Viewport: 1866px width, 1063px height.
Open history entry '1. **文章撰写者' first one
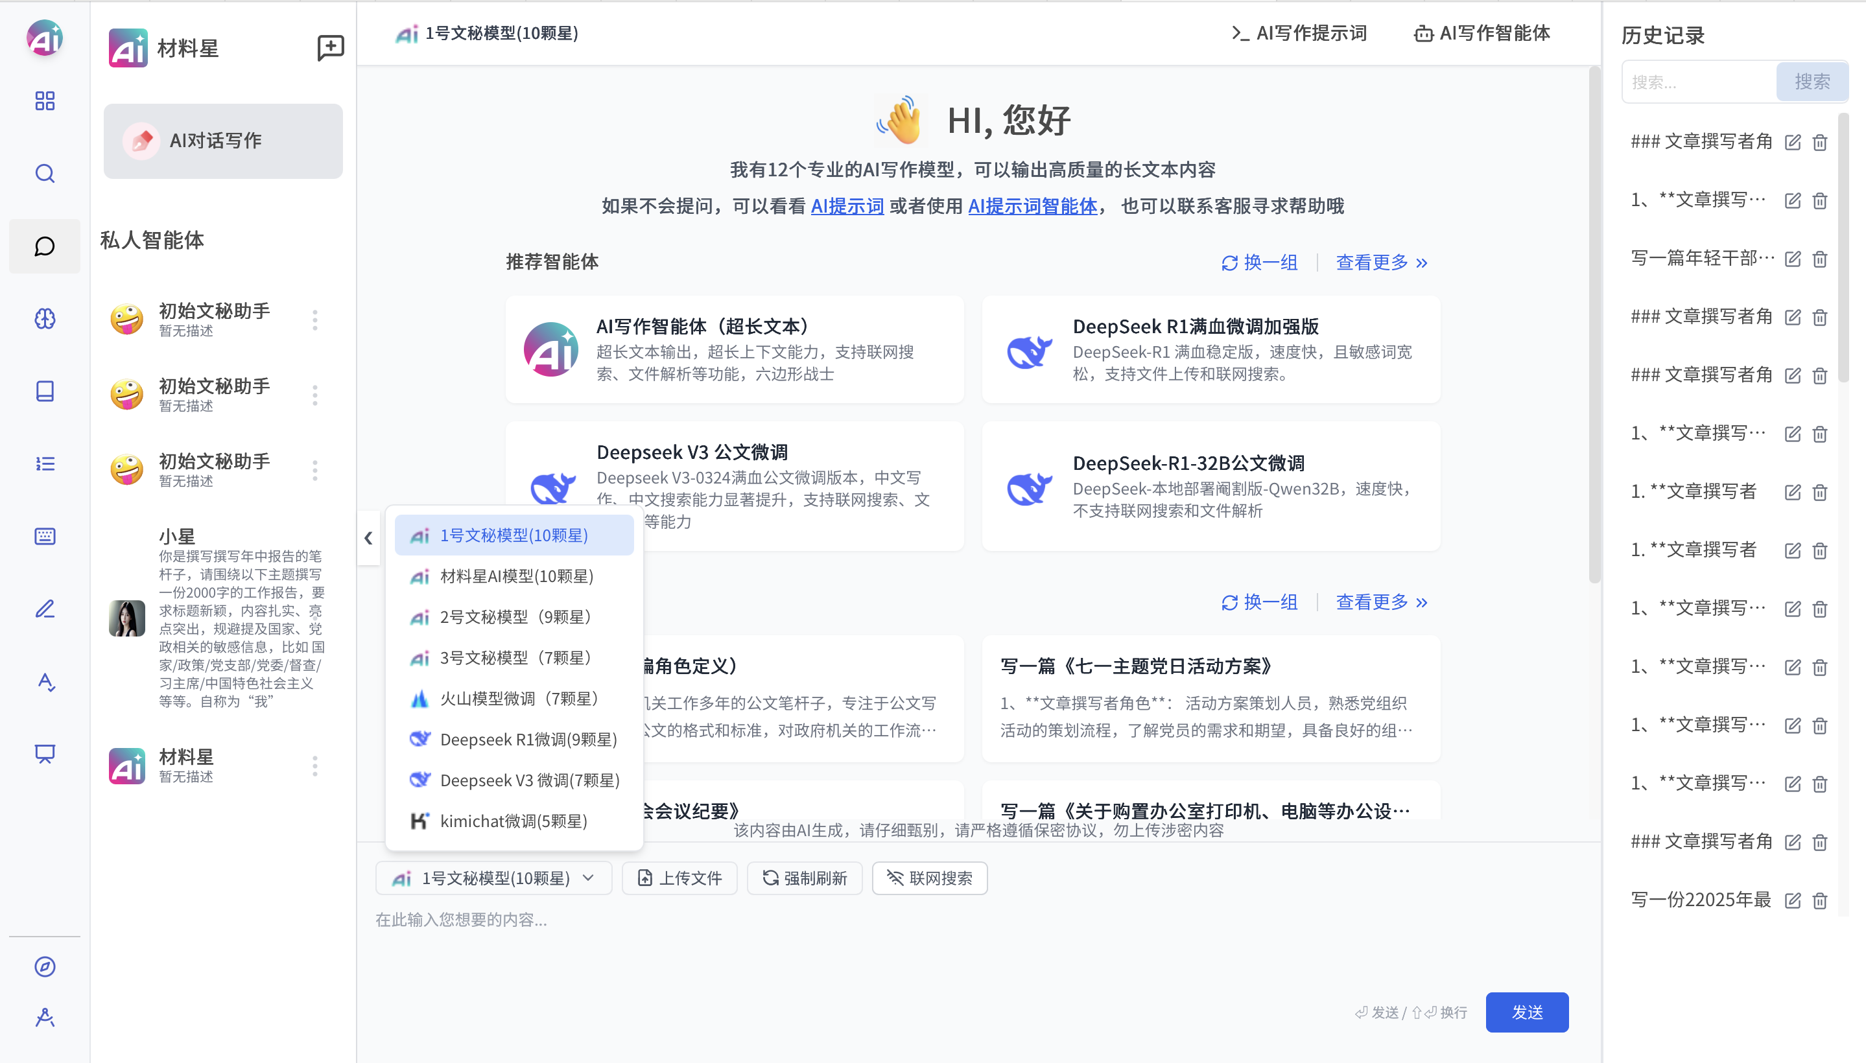pyautogui.click(x=1694, y=491)
